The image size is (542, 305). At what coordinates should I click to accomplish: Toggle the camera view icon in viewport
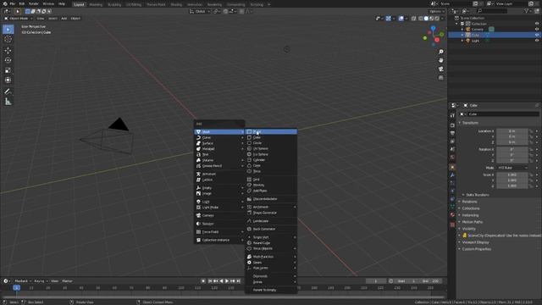pyautogui.click(x=440, y=69)
